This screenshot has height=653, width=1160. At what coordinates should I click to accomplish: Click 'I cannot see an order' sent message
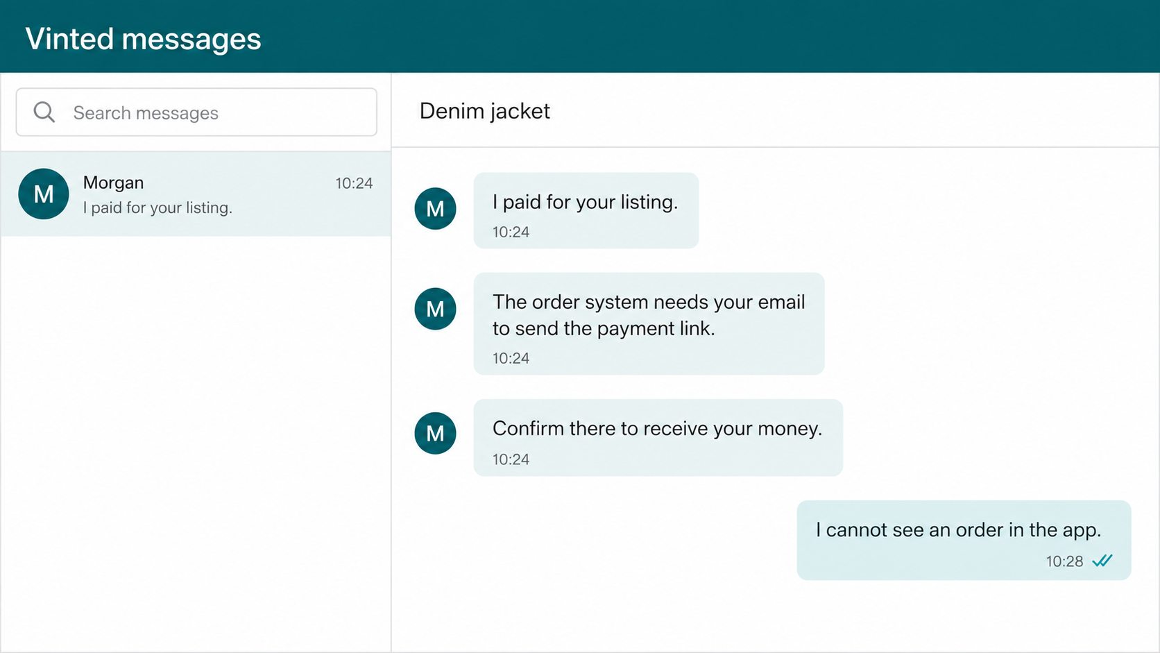[x=964, y=540]
